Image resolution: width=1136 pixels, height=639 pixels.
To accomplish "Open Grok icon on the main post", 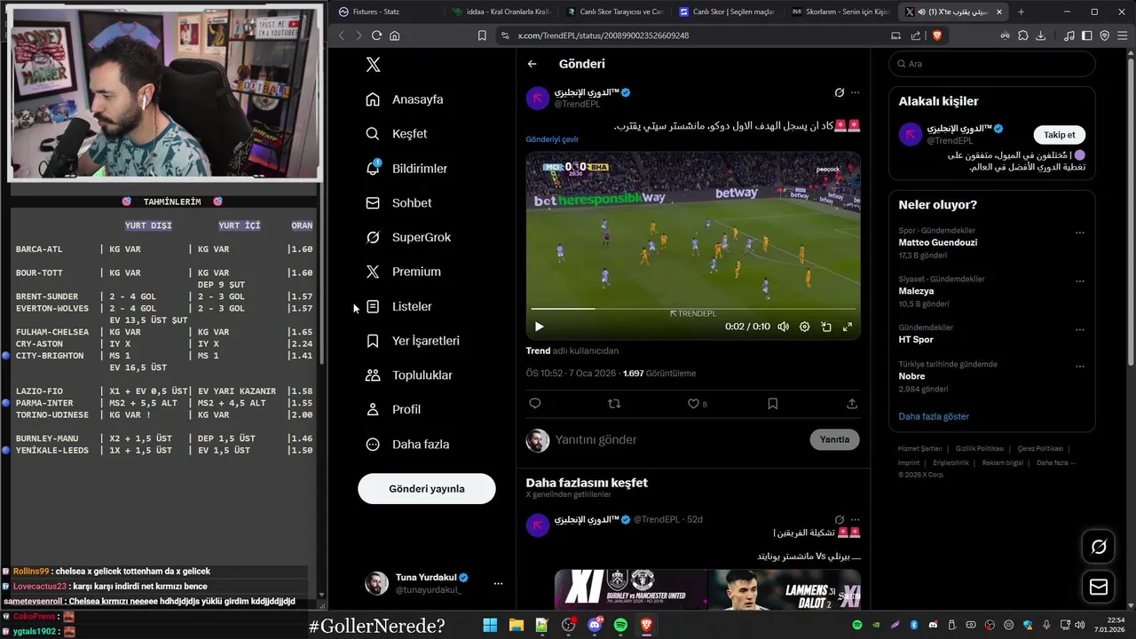I will (x=839, y=92).
